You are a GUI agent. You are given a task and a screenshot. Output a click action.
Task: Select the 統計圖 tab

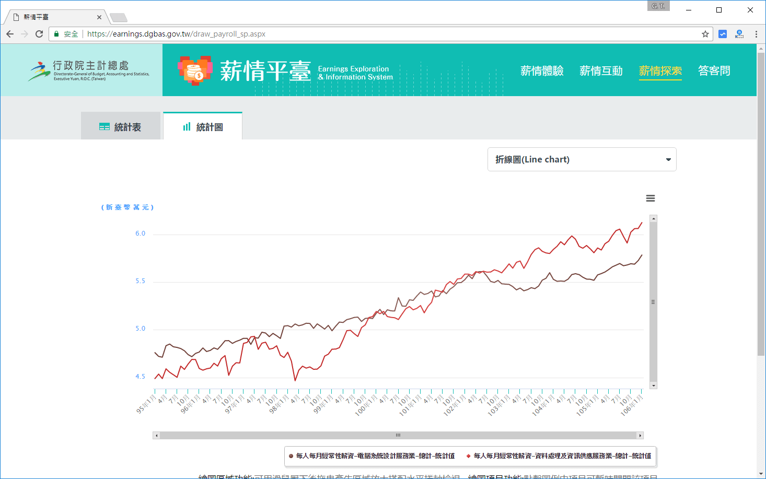click(203, 127)
